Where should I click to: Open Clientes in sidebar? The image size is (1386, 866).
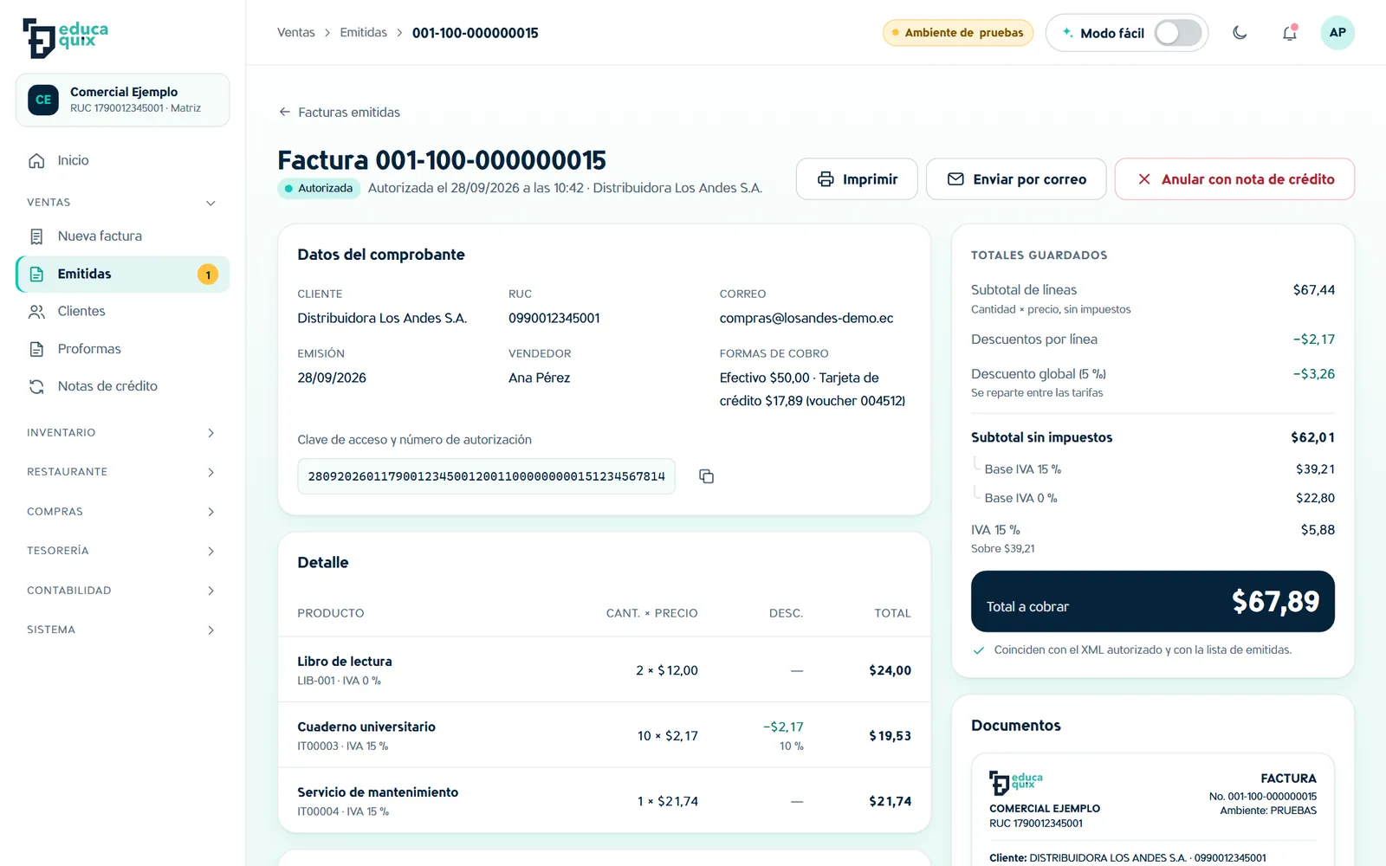pos(122,312)
